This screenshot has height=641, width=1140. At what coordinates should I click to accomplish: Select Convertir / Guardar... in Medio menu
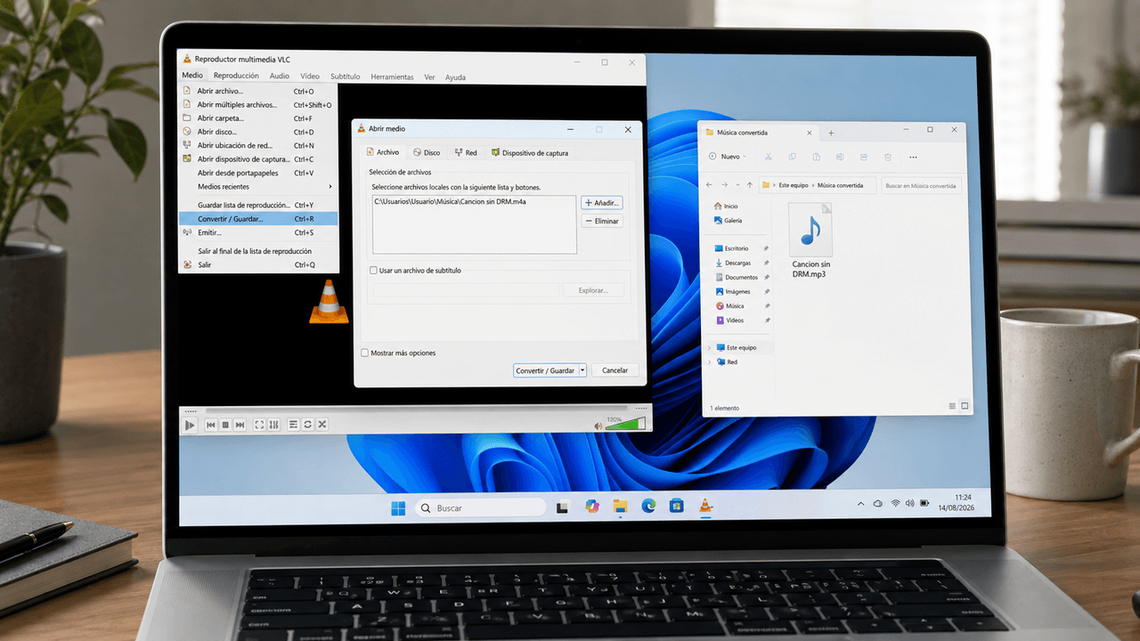tap(258, 219)
